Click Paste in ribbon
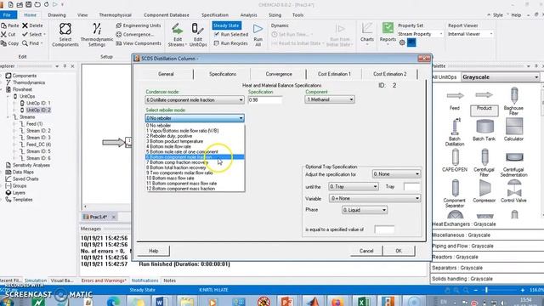Image resolution: width=544 pixels, height=306 pixels. coord(10,25)
